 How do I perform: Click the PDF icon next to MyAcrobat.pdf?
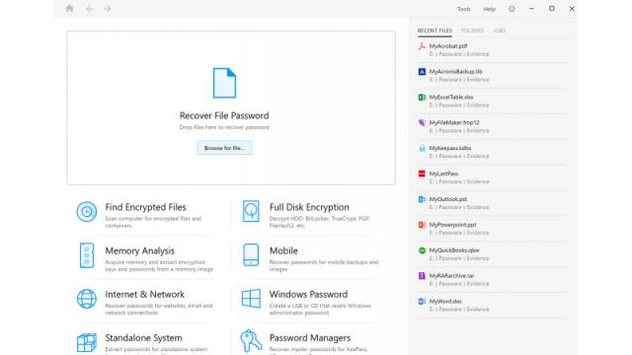(x=422, y=46)
